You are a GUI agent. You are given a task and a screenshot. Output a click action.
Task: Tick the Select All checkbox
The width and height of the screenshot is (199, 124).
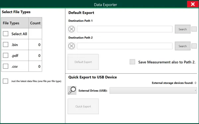[x=6, y=34]
